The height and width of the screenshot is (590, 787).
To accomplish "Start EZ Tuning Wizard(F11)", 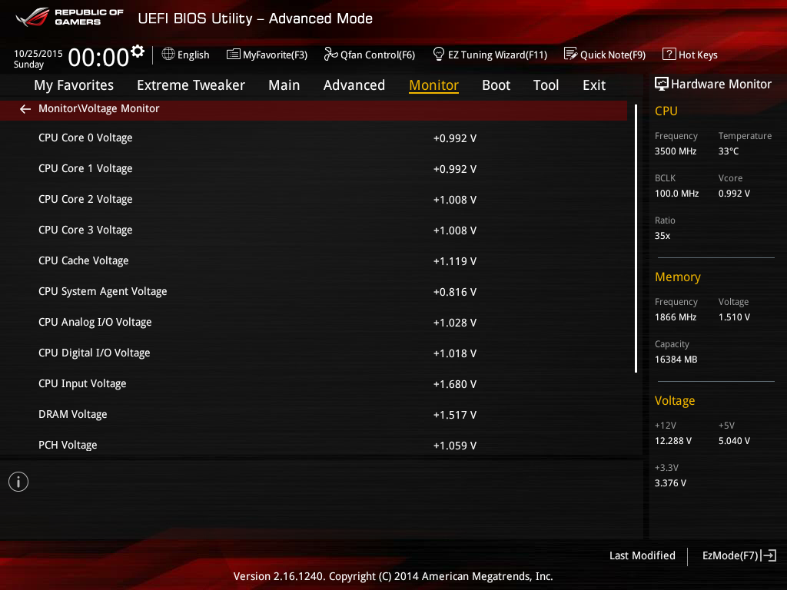I will (497, 55).
